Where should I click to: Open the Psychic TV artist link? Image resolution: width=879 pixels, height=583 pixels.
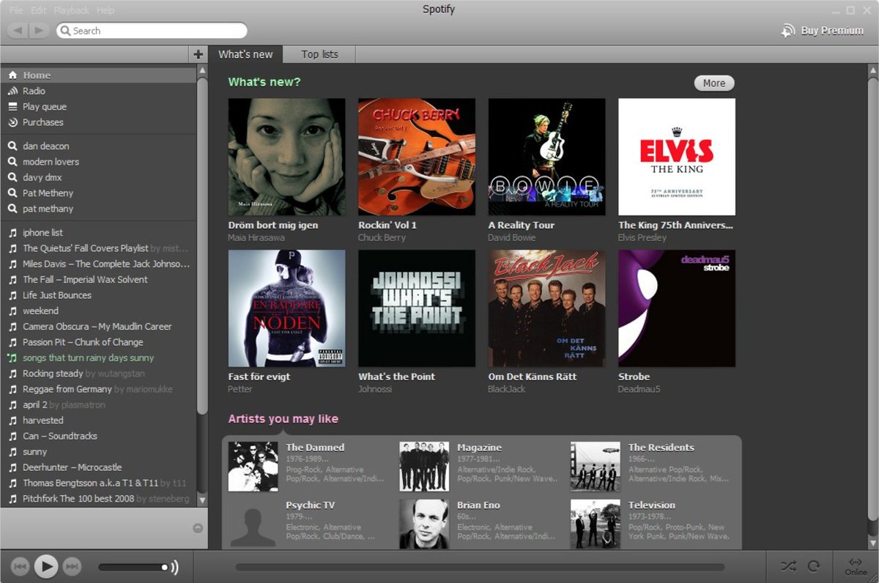pyautogui.click(x=310, y=505)
